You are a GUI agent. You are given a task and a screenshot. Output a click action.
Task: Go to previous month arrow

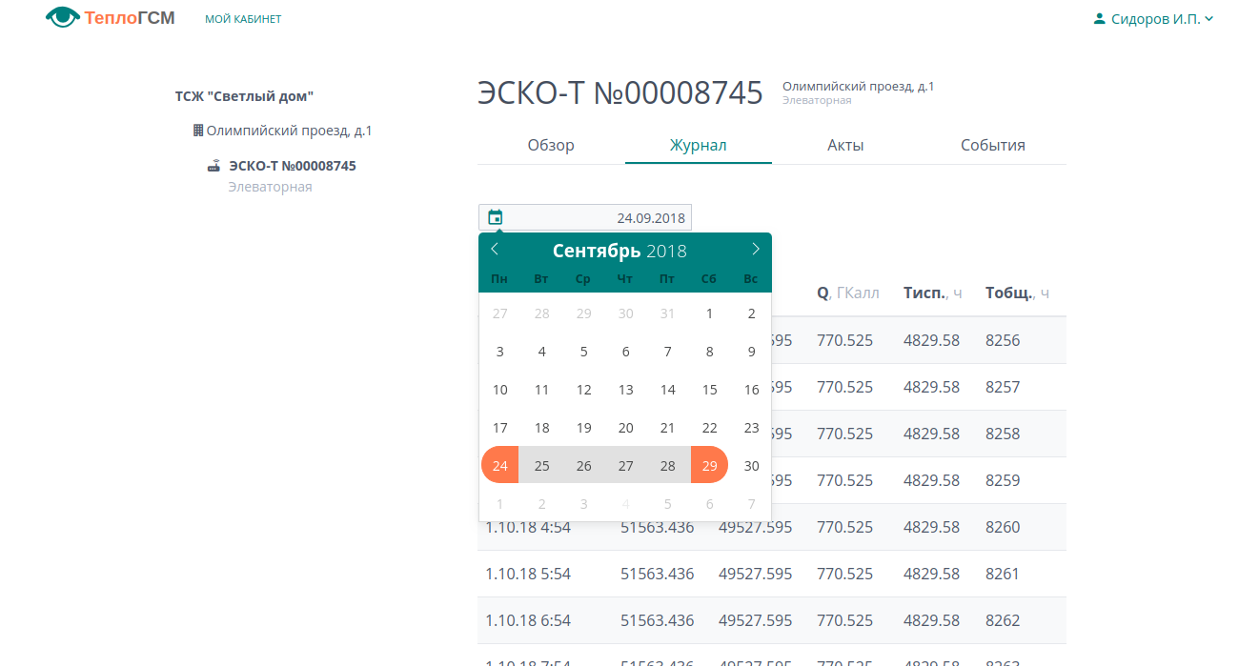tap(495, 249)
